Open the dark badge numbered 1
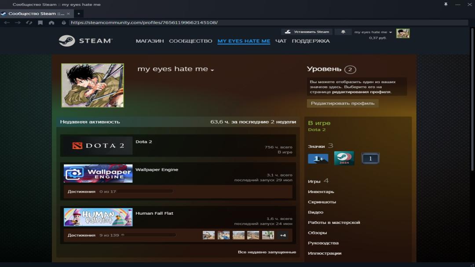The image size is (475, 267). point(370,158)
